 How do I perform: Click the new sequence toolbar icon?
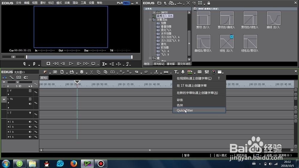click(62, 72)
